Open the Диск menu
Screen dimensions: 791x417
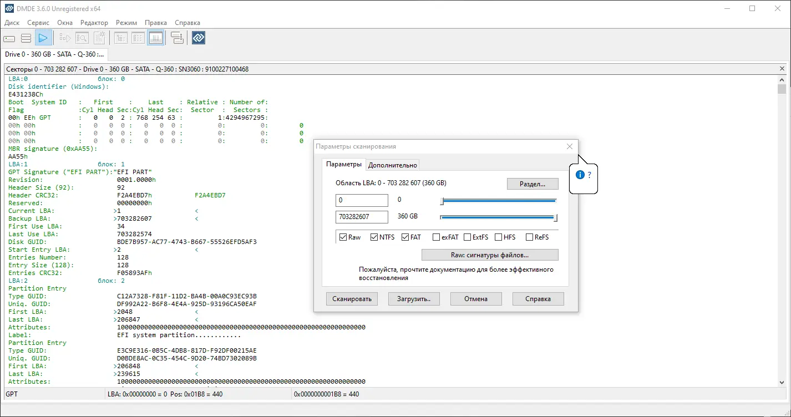tap(12, 23)
